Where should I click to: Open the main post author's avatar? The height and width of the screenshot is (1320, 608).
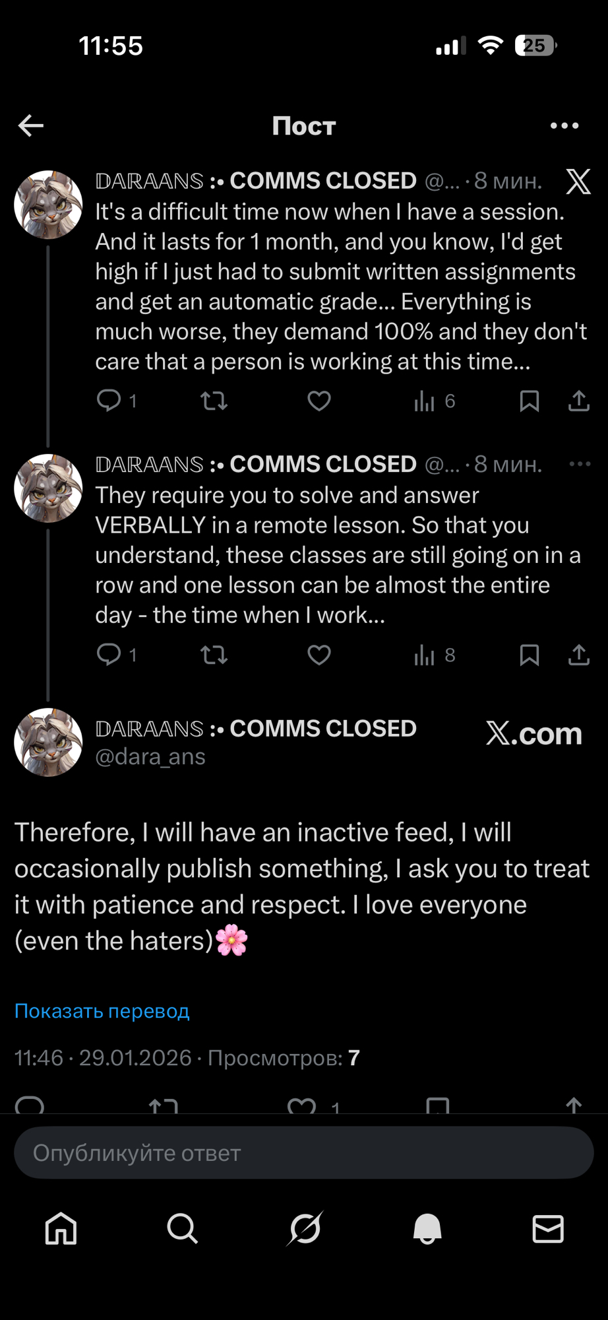click(x=48, y=742)
